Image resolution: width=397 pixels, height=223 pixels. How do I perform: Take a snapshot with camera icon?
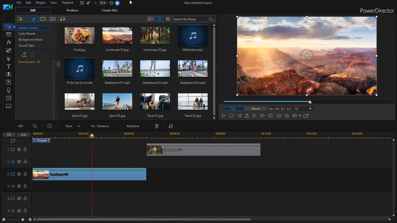pos(270,116)
